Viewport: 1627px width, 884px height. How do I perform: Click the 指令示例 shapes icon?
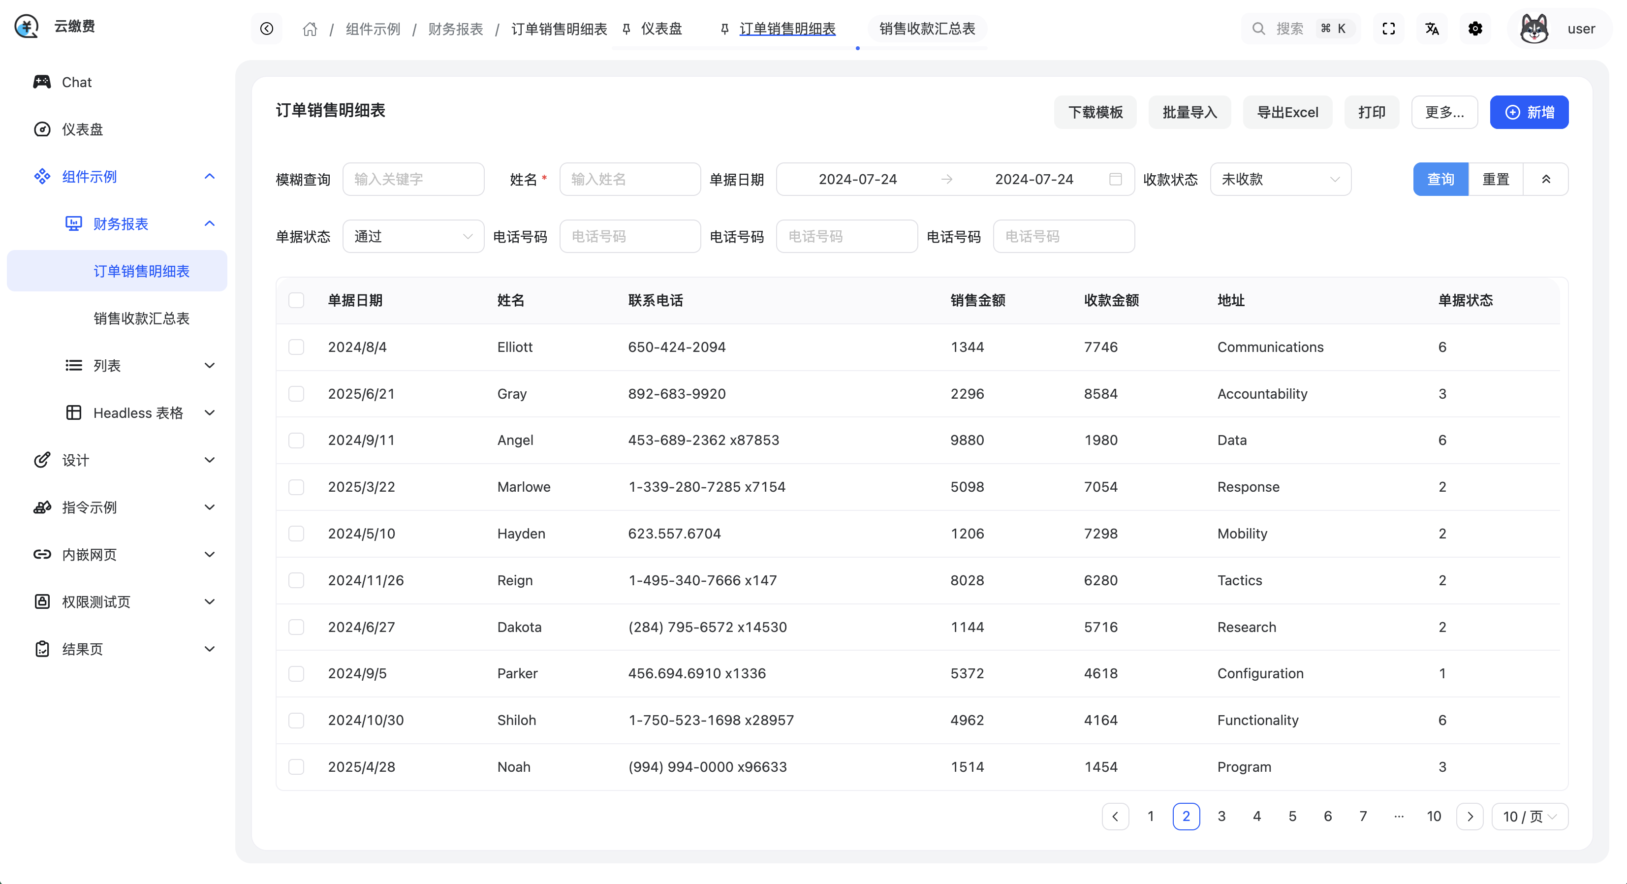click(42, 507)
